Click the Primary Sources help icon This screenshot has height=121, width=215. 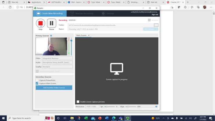pyautogui.click(x=51, y=36)
